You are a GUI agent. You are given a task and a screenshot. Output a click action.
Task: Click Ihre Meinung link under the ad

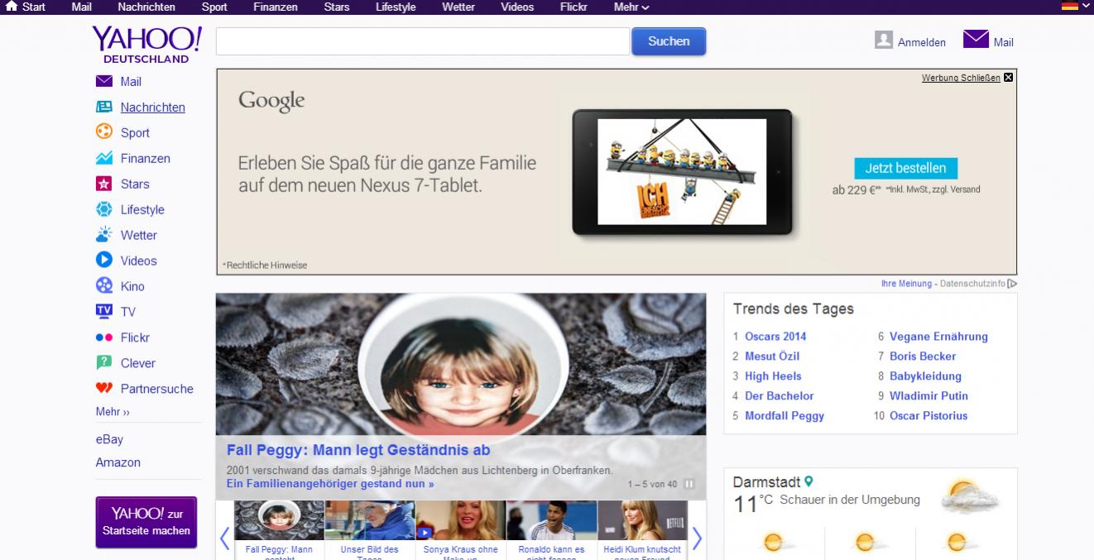906,284
